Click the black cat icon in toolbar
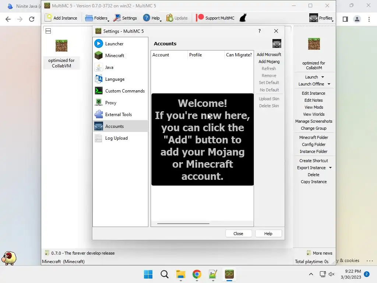The height and width of the screenshot is (283, 377). pyautogui.click(x=243, y=18)
